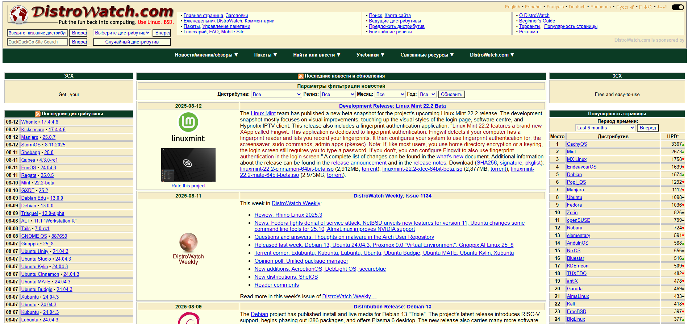Open 'Distribution Release: Debian 13' headline
Viewport: 688px width, 324px height.
click(x=392, y=307)
